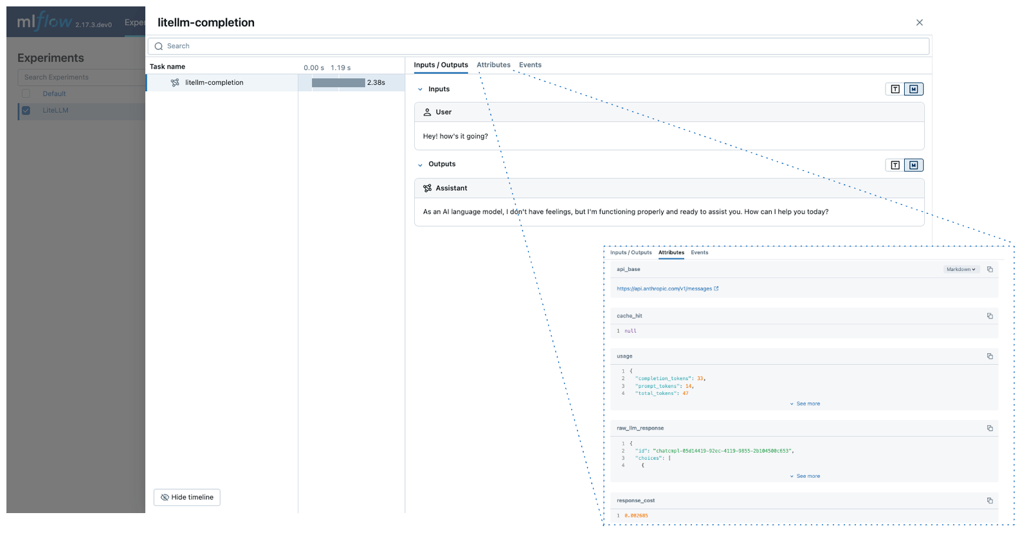The height and width of the screenshot is (533, 1020).
Task: Copy the cache_hit attribute value
Action: [990, 316]
